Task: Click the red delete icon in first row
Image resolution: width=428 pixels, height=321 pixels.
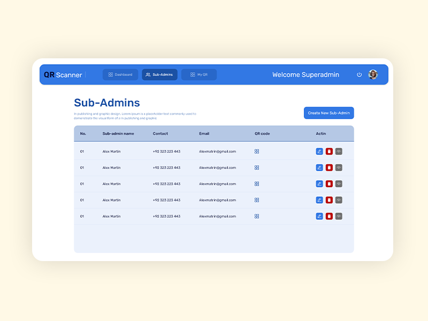Action: point(329,151)
